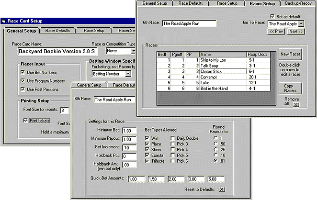Click the 1.50 Quick-Bet amount field

pyautogui.click(x=156, y=179)
